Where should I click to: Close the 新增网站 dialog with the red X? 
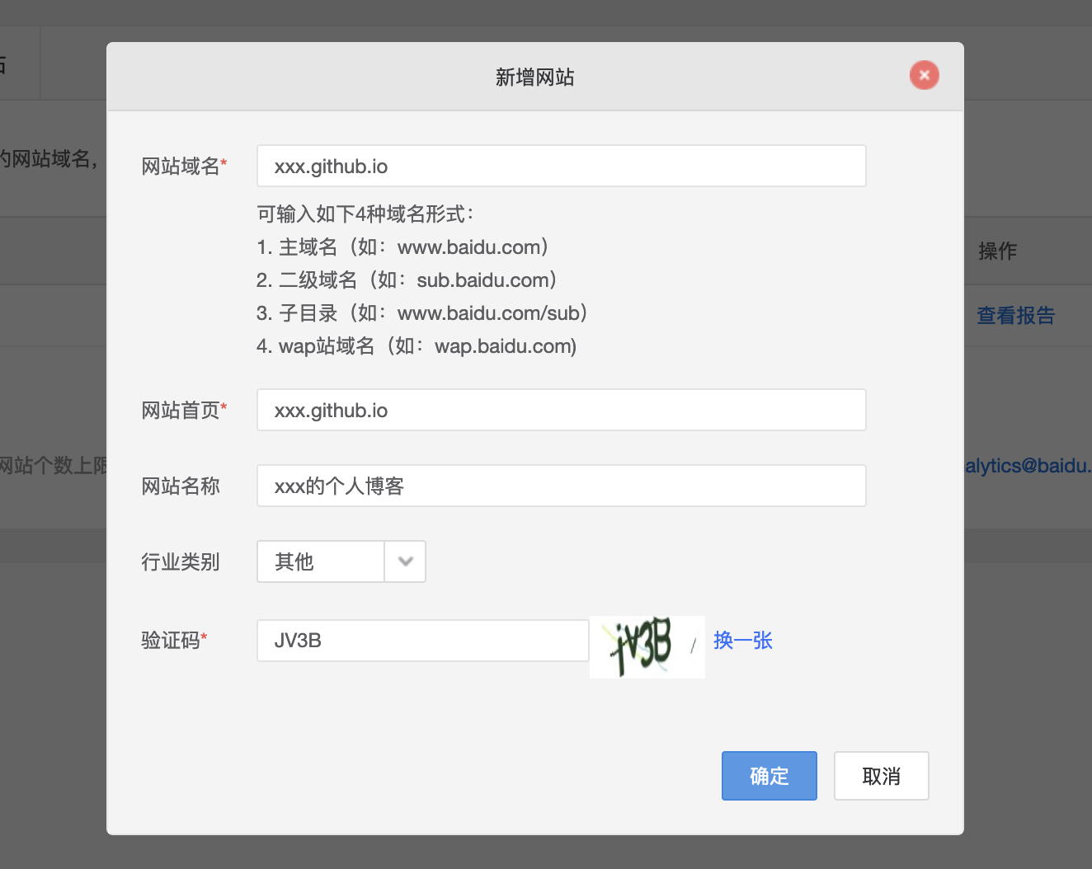click(924, 75)
